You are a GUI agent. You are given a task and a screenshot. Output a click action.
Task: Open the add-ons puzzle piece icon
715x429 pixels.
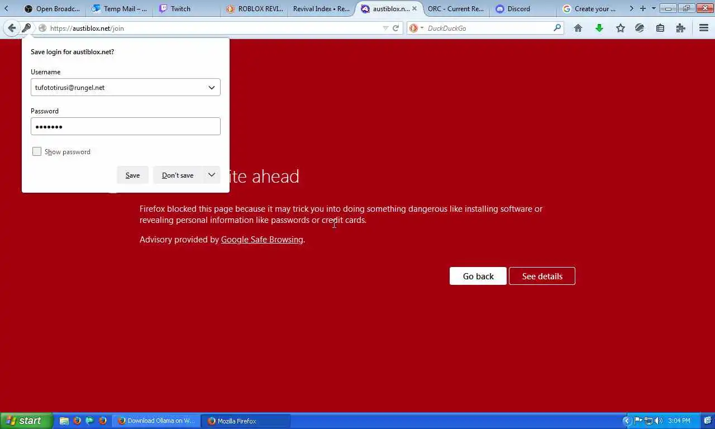click(680, 28)
